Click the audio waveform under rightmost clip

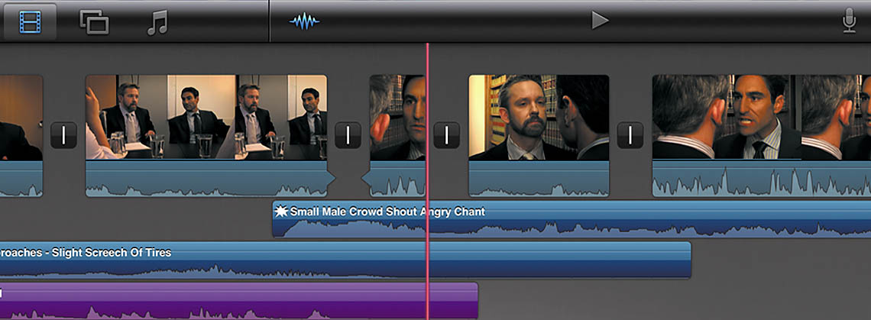point(762,179)
